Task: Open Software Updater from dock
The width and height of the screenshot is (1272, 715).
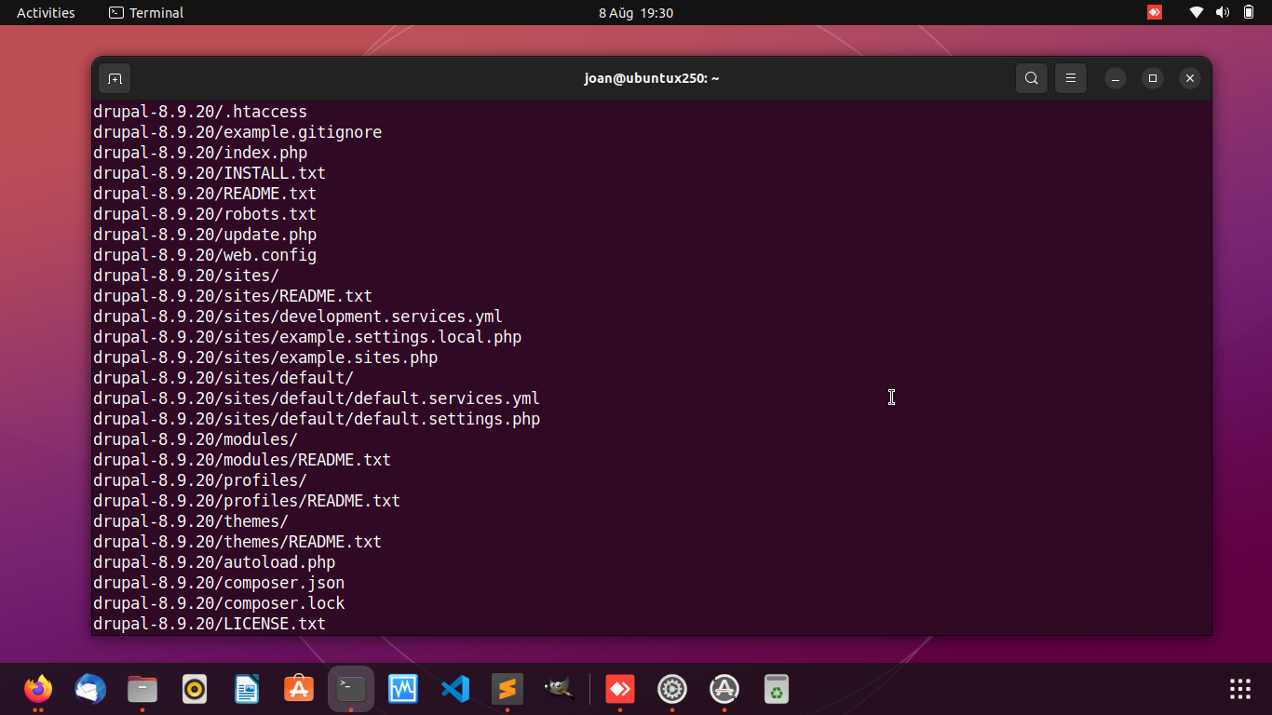Action: 724,689
